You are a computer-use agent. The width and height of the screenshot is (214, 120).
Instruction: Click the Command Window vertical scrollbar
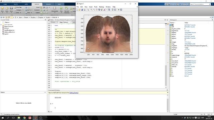click(168, 103)
